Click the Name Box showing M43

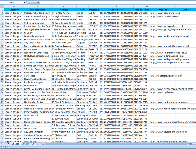click(12, 2)
